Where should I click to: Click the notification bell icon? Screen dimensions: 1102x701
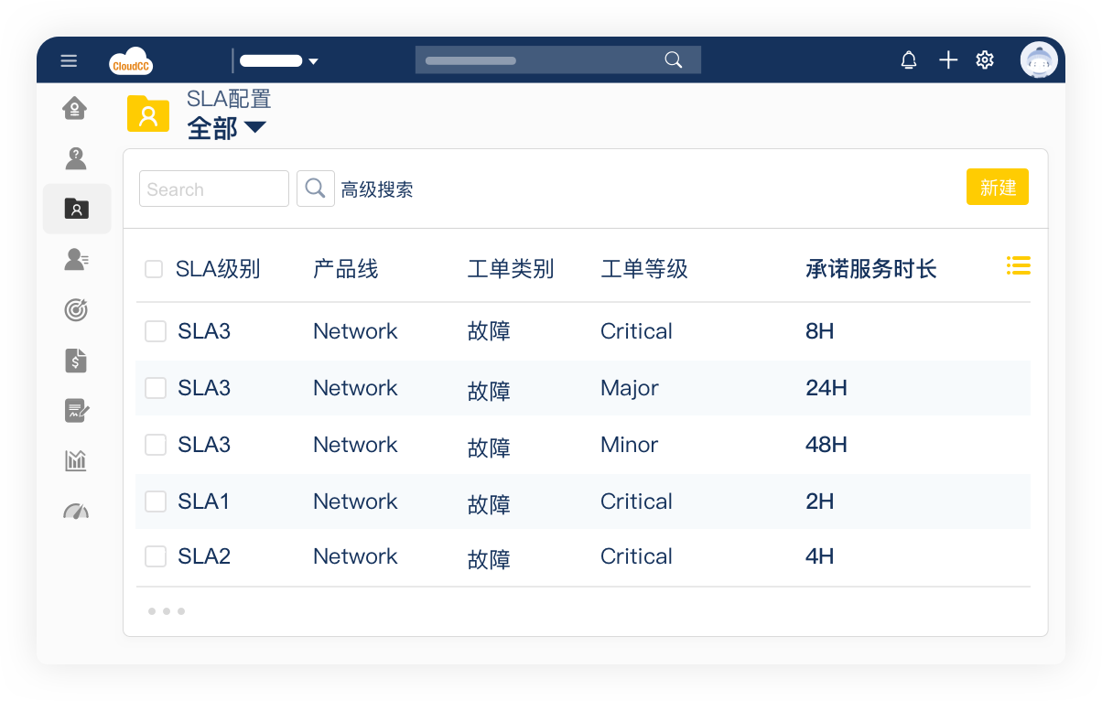(908, 60)
